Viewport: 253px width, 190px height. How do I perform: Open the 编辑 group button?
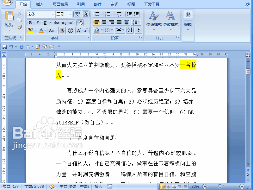click(188, 23)
